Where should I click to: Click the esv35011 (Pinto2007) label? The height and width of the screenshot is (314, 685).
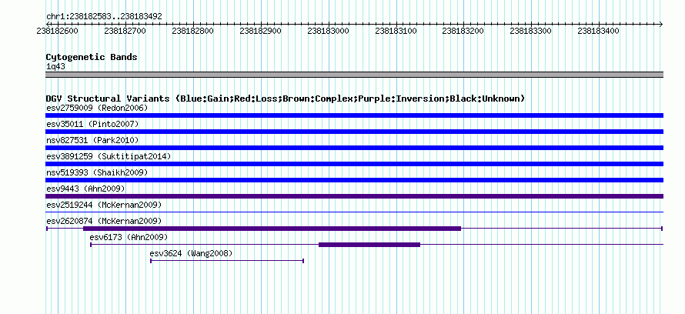pyautogui.click(x=92, y=124)
